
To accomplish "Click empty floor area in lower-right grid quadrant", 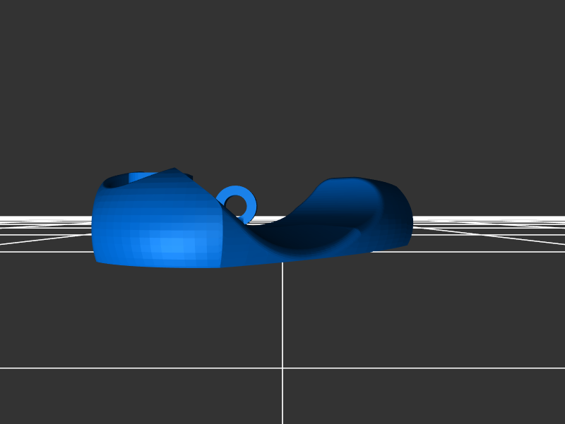I will coord(424,317).
